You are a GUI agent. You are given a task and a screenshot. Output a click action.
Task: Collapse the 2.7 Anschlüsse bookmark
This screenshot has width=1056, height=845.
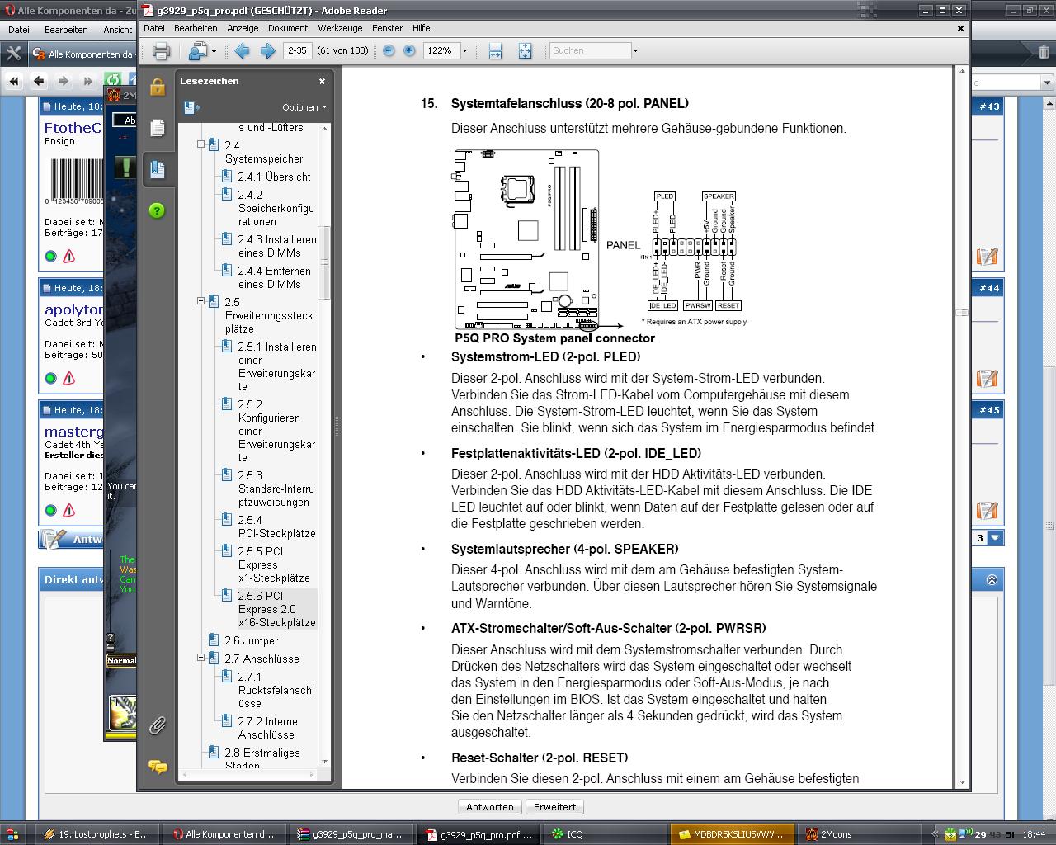coord(200,658)
